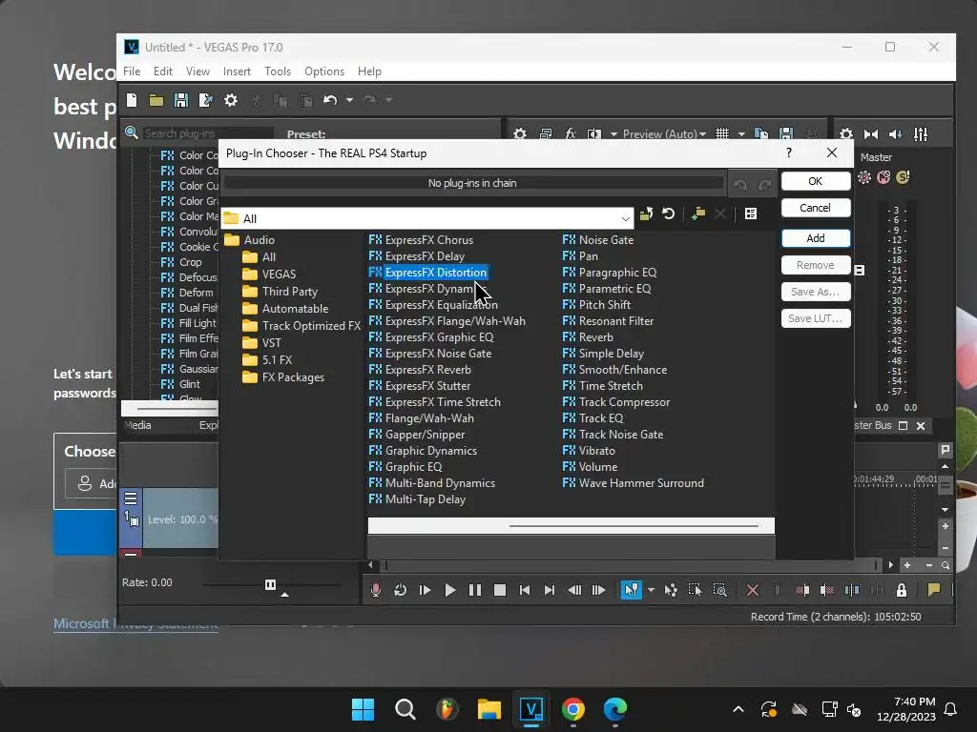Open the View menu

pos(197,71)
